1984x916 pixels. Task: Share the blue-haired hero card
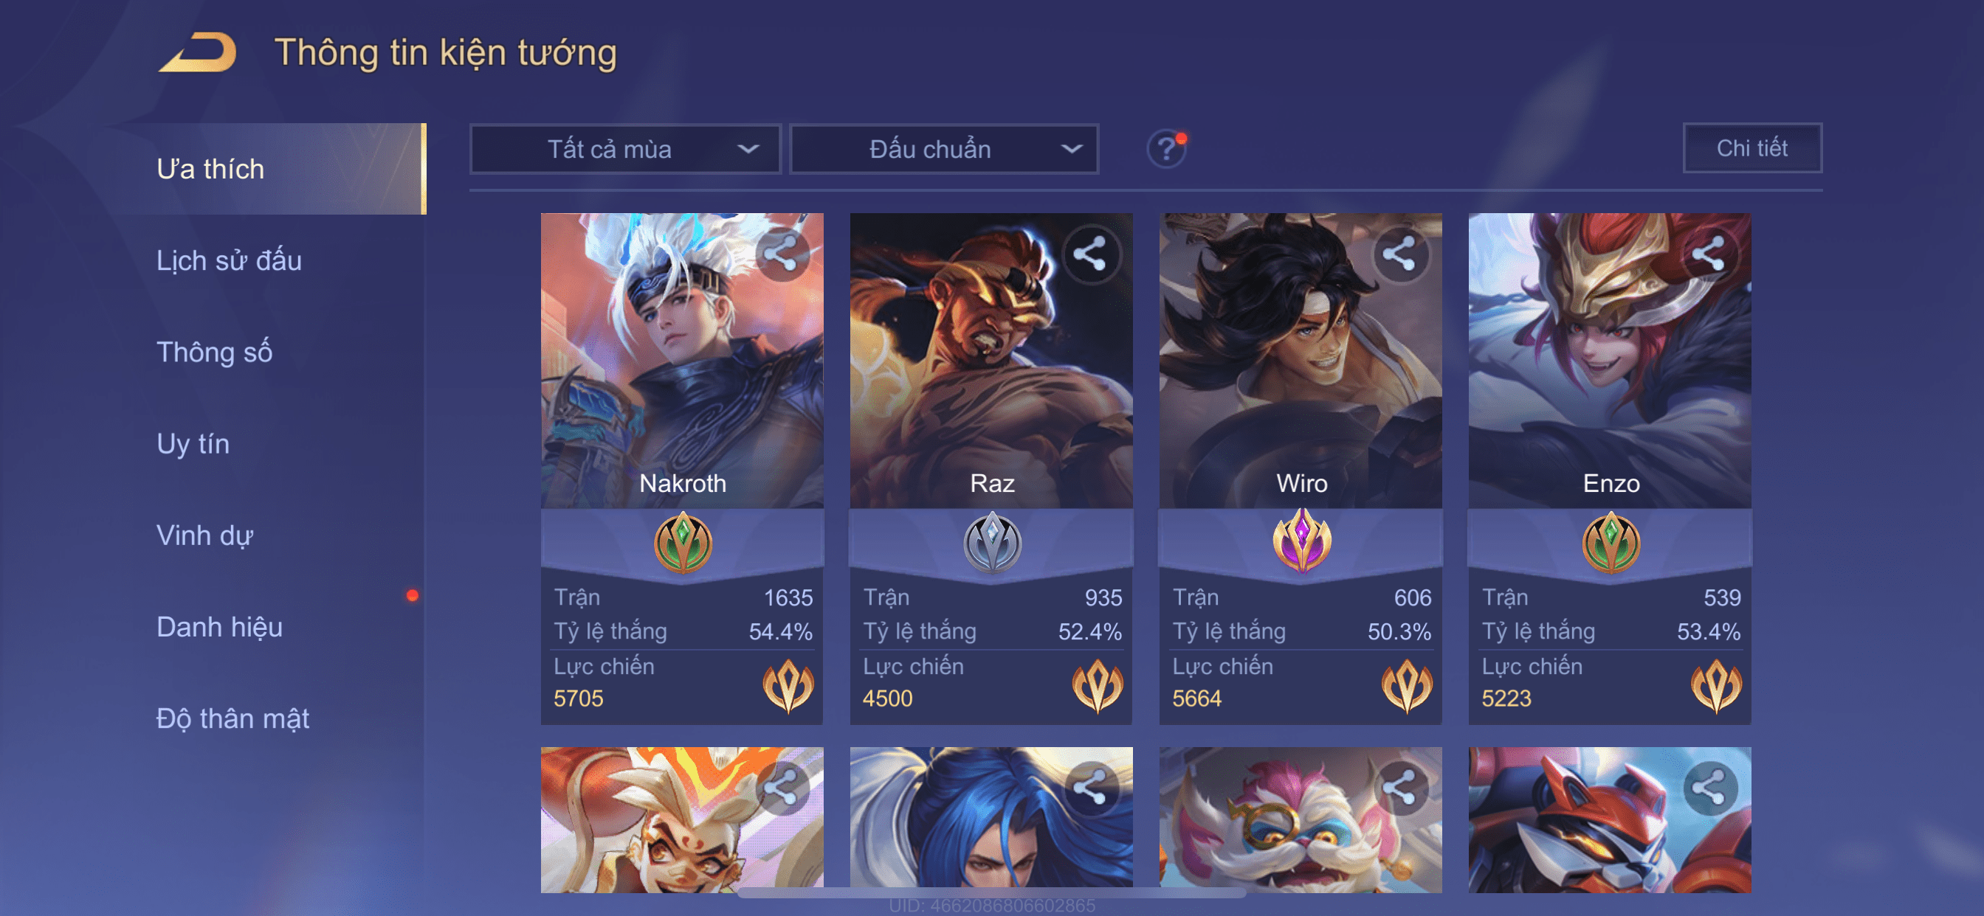(x=1090, y=788)
